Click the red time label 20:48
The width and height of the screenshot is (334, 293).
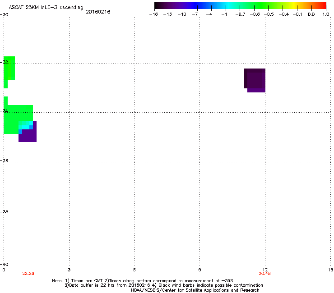click(264, 274)
